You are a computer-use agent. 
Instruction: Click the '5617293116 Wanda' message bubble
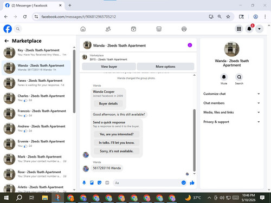pos(107,168)
